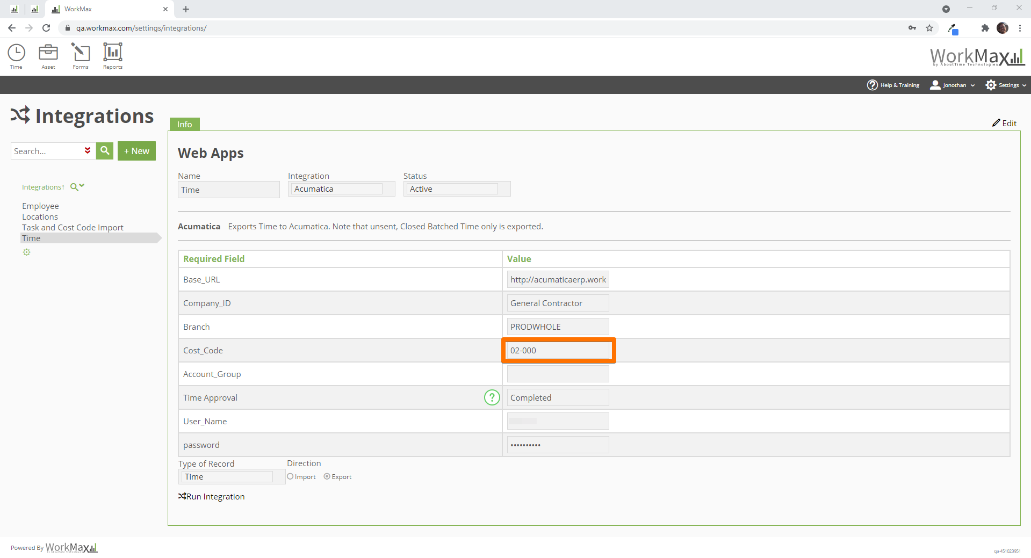
Task: Expand the search box red dropdown arrow
Action: (x=88, y=151)
